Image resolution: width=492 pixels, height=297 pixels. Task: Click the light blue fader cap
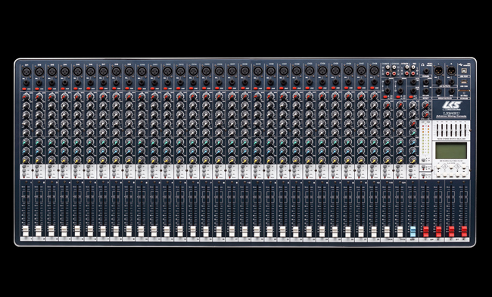pos(413,231)
